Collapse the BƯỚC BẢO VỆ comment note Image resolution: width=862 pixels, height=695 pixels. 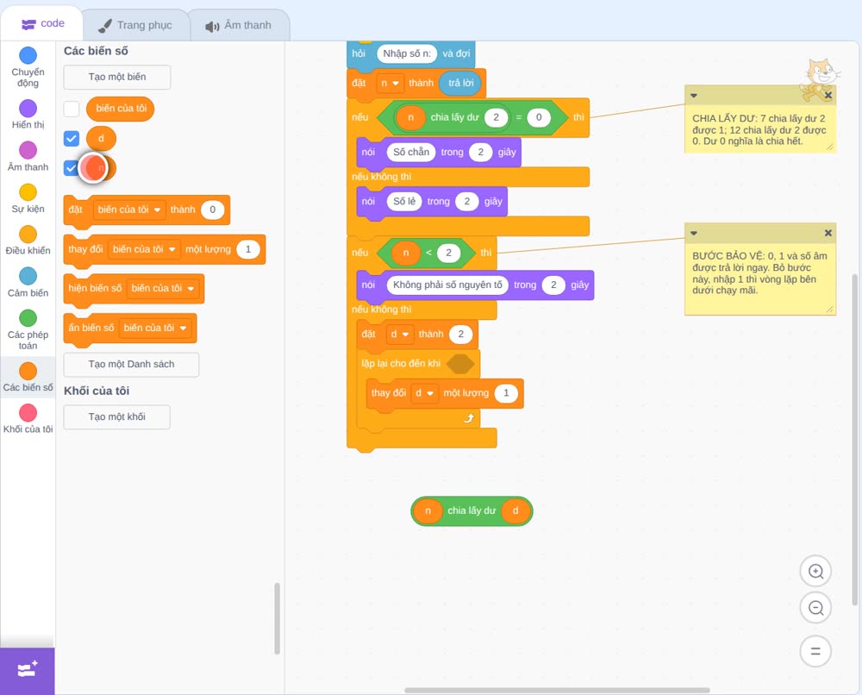(x=694, y=233)
